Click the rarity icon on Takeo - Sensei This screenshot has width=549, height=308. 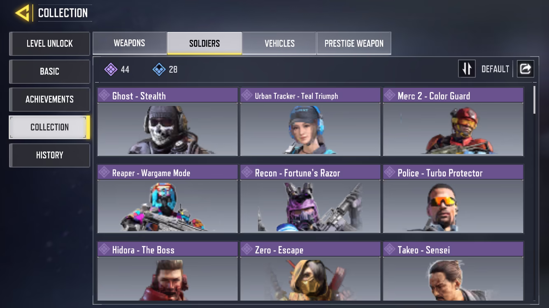coord(389,249)
